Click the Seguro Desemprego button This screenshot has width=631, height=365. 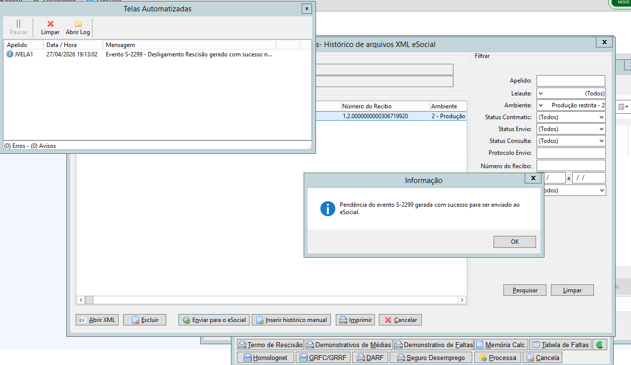431,358
